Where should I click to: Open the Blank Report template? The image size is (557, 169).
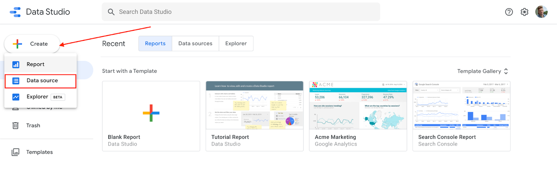[x=151, y=116]
